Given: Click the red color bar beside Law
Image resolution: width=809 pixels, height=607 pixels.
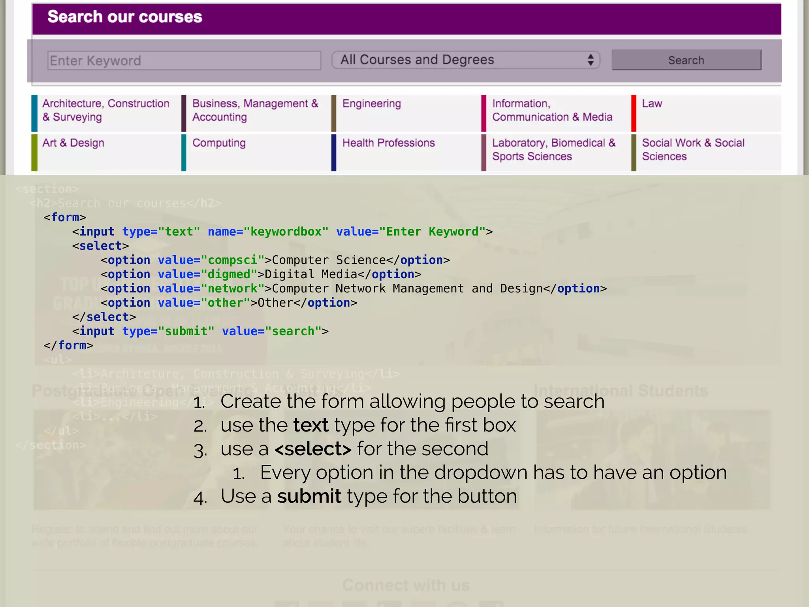Looking at the screenshot, I should tap(634, 113).
